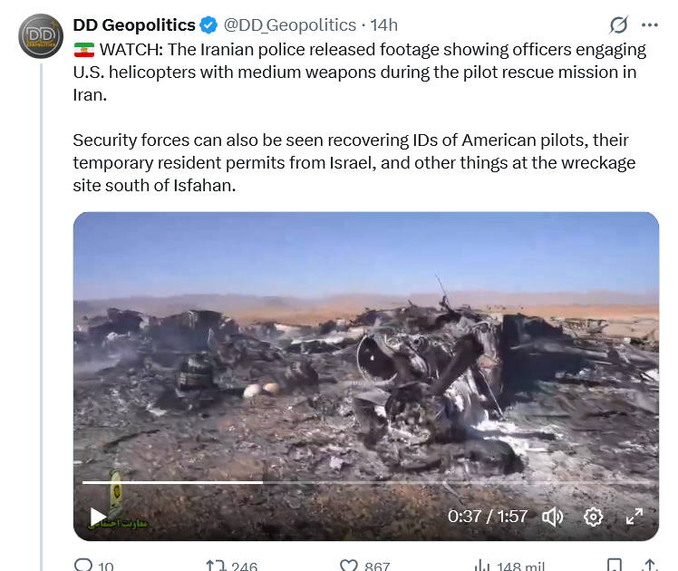Open the video settings gear
Image resolution: width=678 pixels, height=571 pixels.
(x=593, y=517)
